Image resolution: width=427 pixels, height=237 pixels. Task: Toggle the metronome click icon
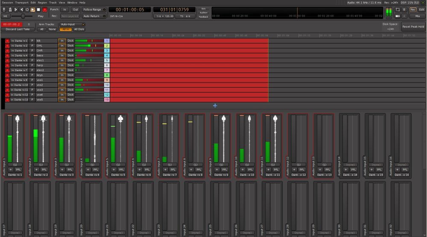(x=10, y=9)
